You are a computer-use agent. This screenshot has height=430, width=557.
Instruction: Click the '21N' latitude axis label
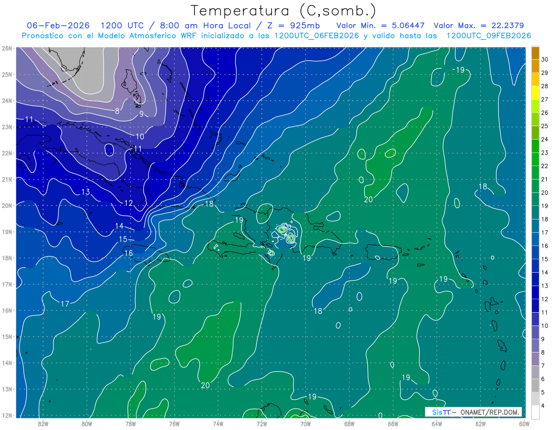tap(7, 180)
